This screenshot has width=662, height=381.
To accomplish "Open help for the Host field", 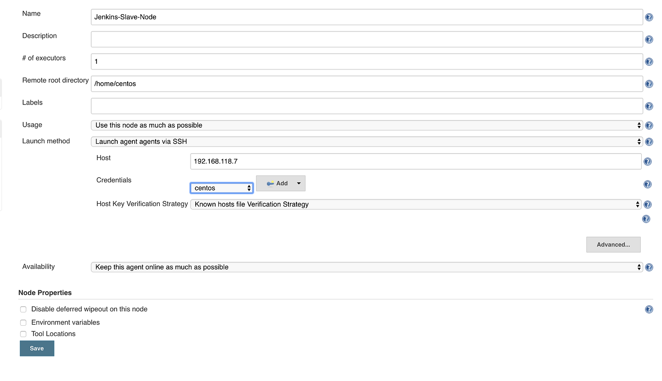I will [647, 161].
